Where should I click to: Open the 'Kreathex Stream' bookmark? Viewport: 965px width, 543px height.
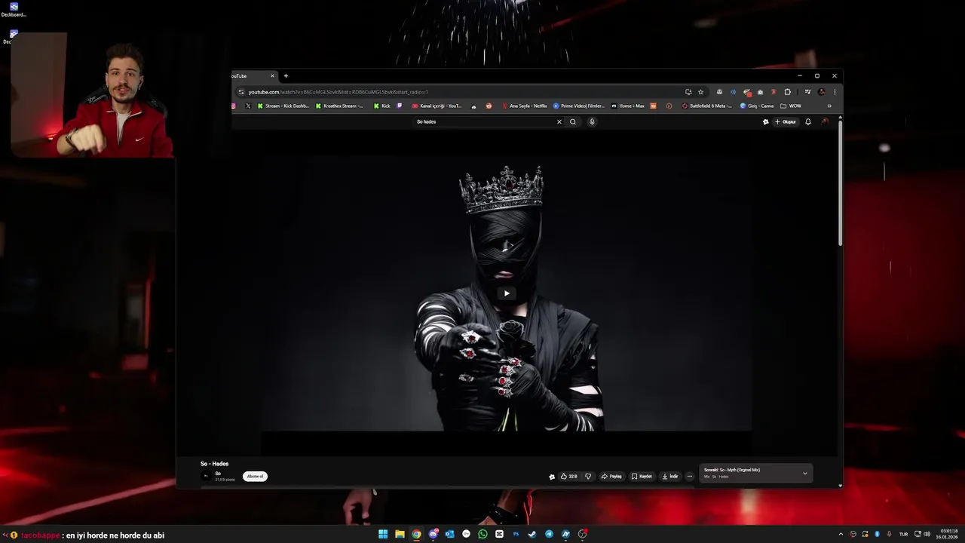point(339,106)
